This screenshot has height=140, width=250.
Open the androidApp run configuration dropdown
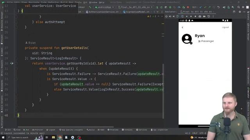104,7
